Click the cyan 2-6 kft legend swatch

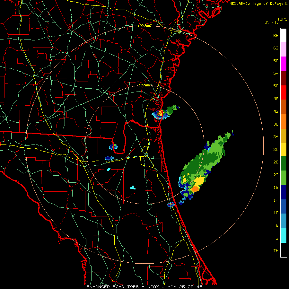click(284, 235)
